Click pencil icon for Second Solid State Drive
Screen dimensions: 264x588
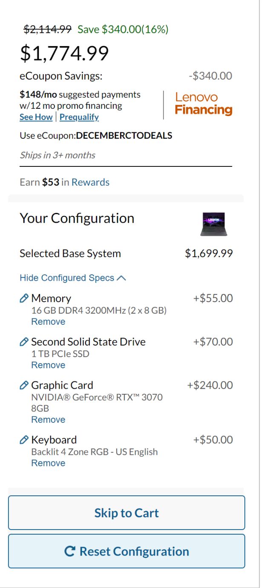pyautogui.click(x=24, y=342)
